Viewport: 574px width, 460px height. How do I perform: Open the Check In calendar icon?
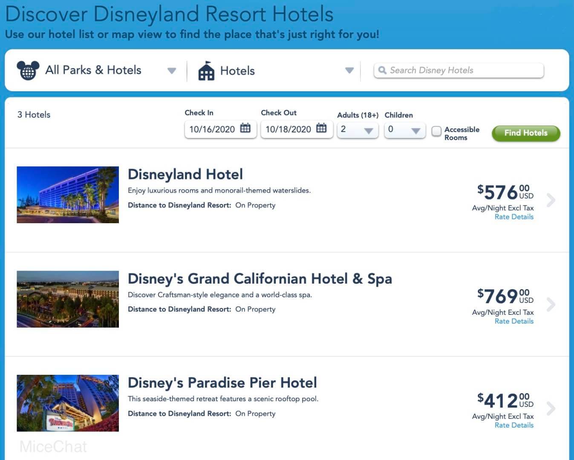(245, 128)
